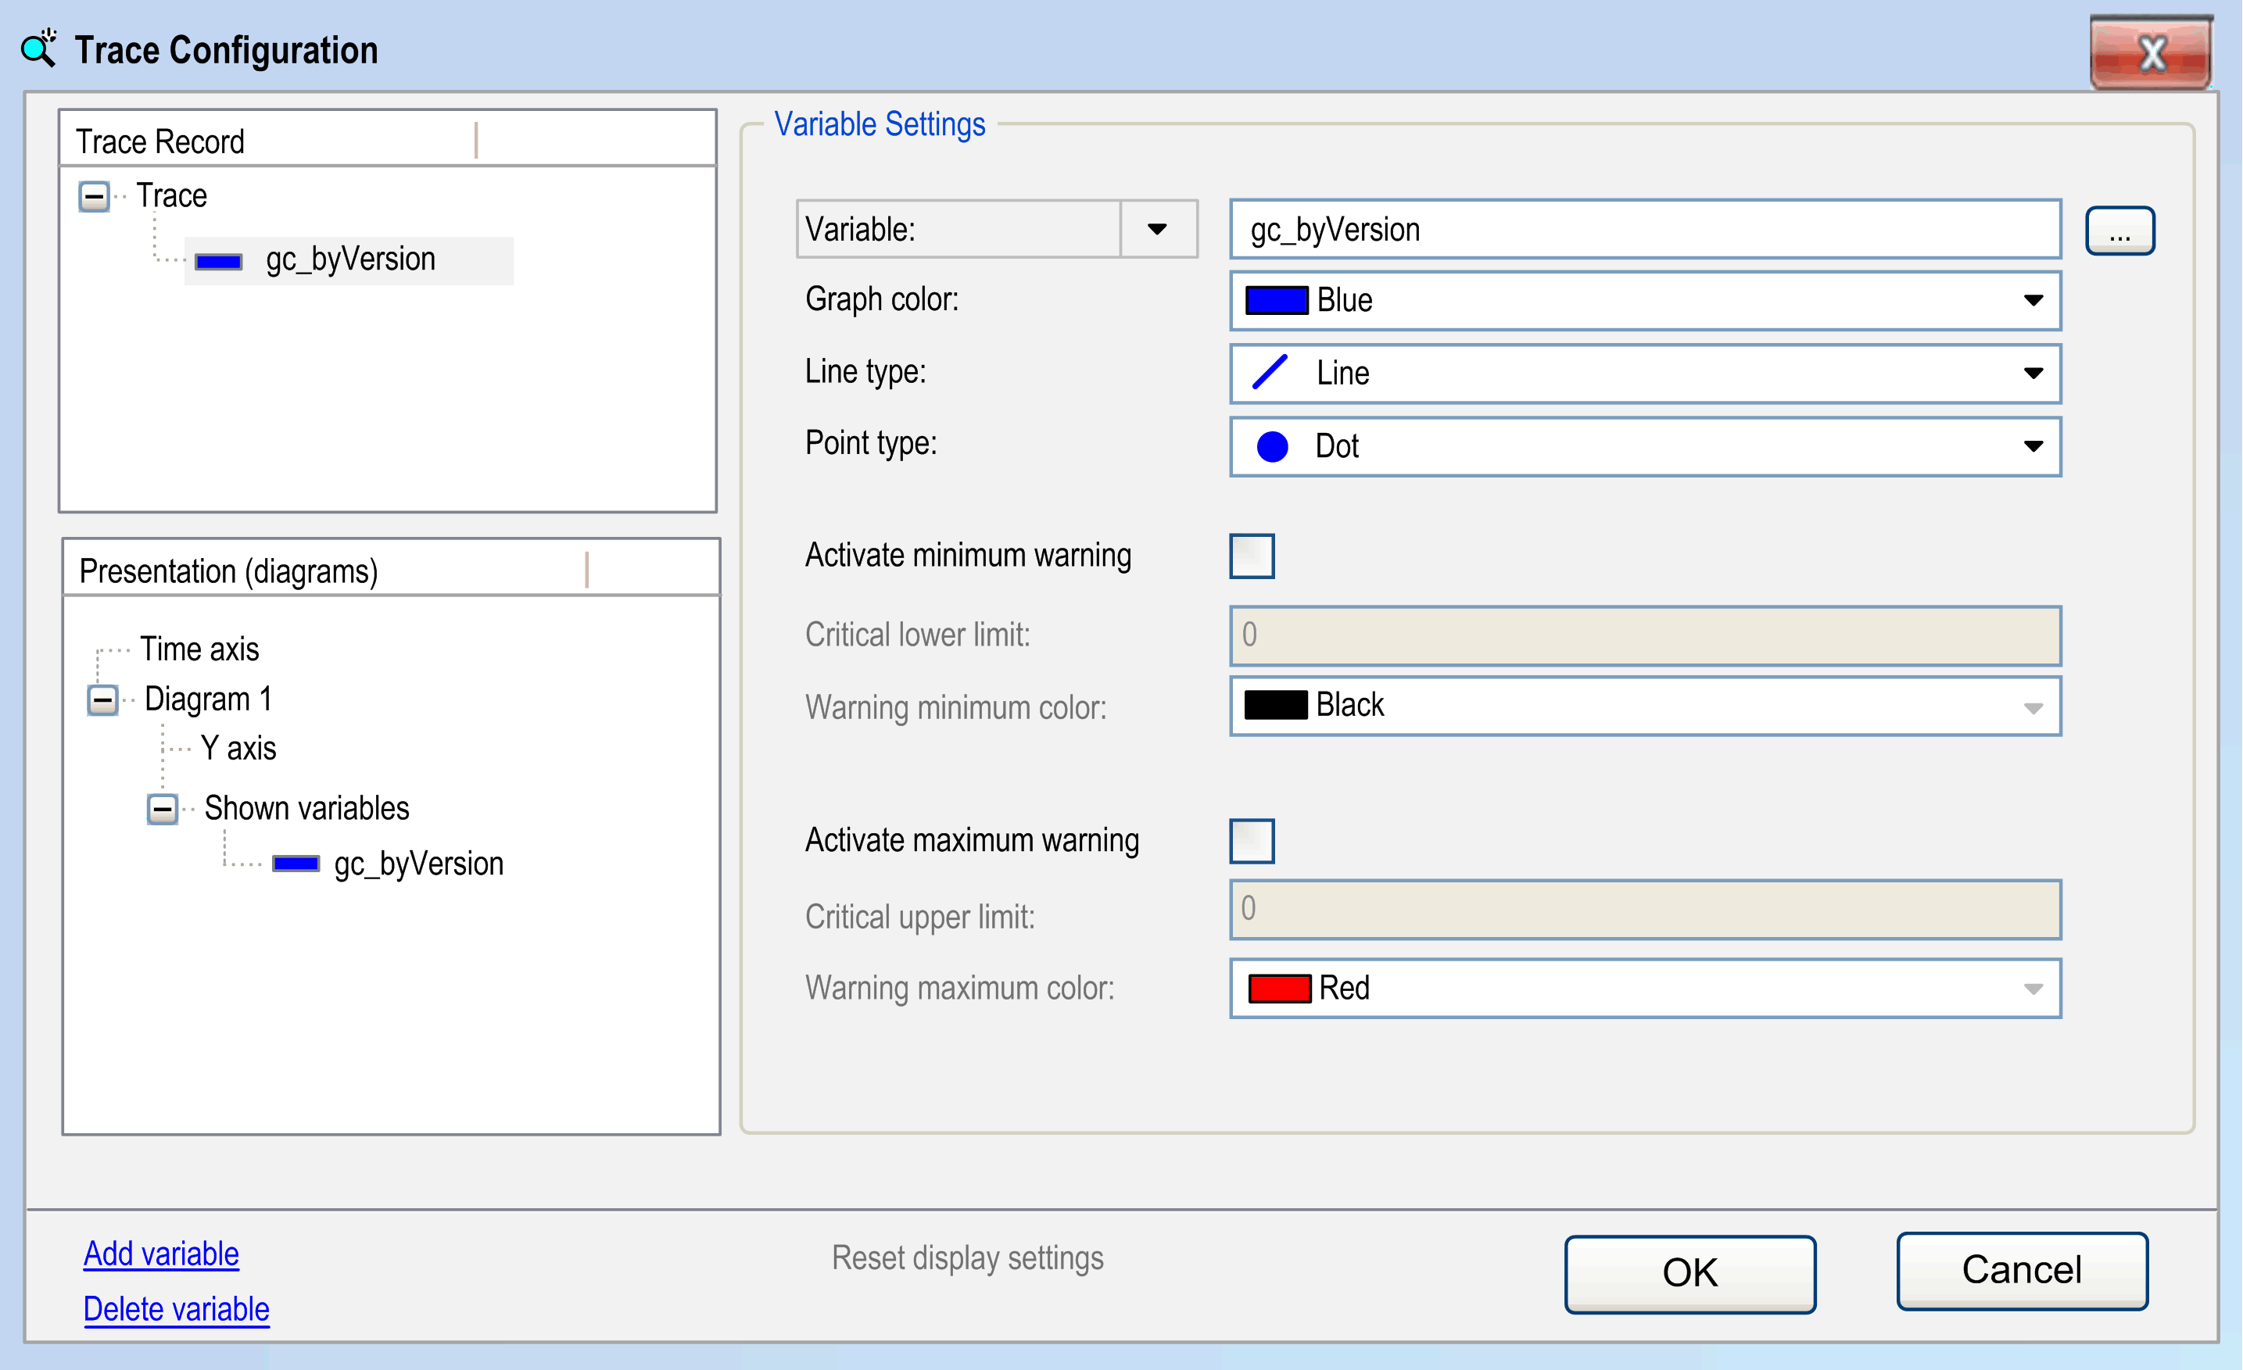The height and width of the screenshot is (1370, 2243).
Task: Enable Activate maximum warning checkbox
Action: click(1252, 841)
